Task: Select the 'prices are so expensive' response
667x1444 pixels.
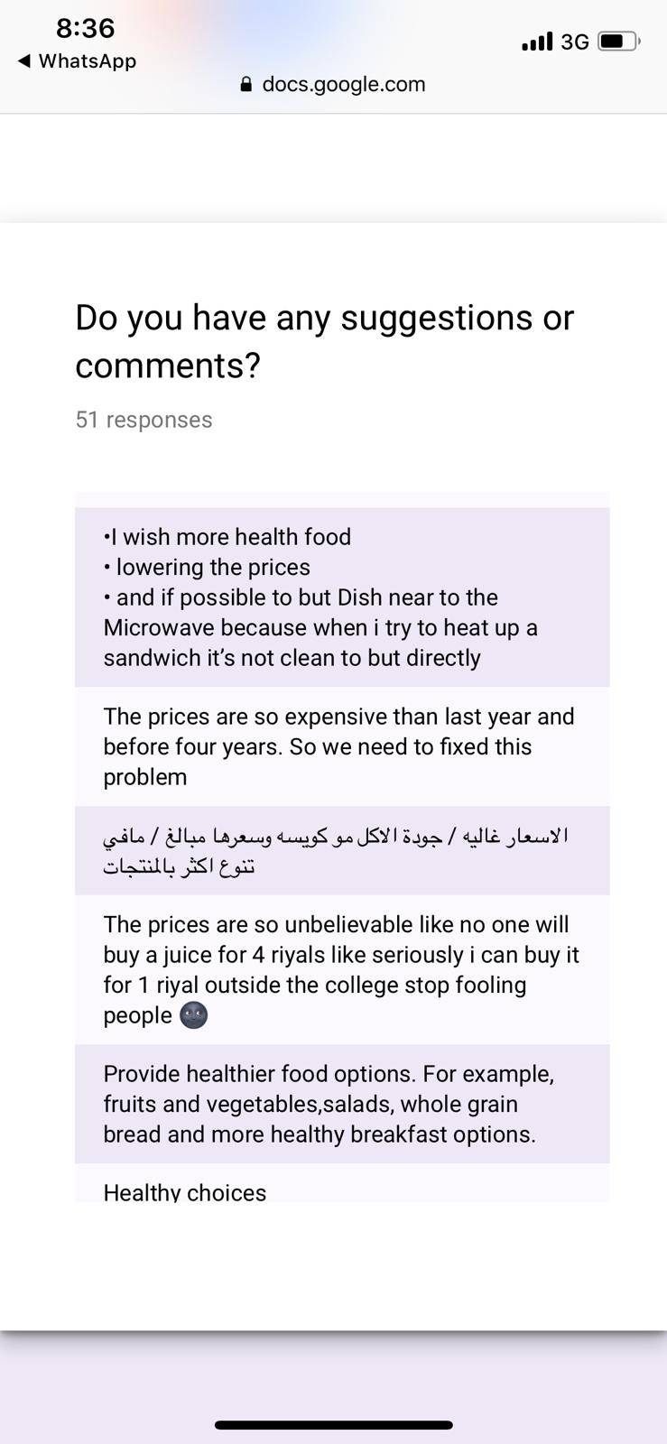Action: coord(342,746)
